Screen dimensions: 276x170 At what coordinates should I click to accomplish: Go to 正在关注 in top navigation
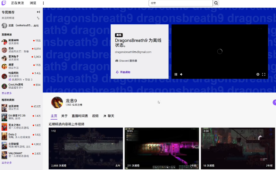tap(17, 3)
